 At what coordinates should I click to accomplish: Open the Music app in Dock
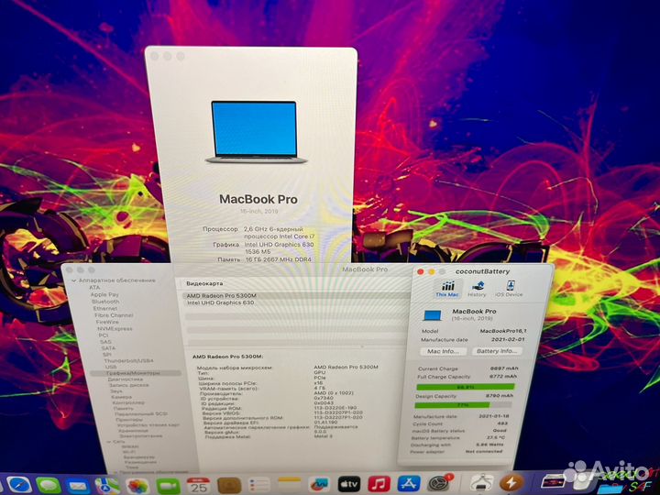[x=379, y=484]
